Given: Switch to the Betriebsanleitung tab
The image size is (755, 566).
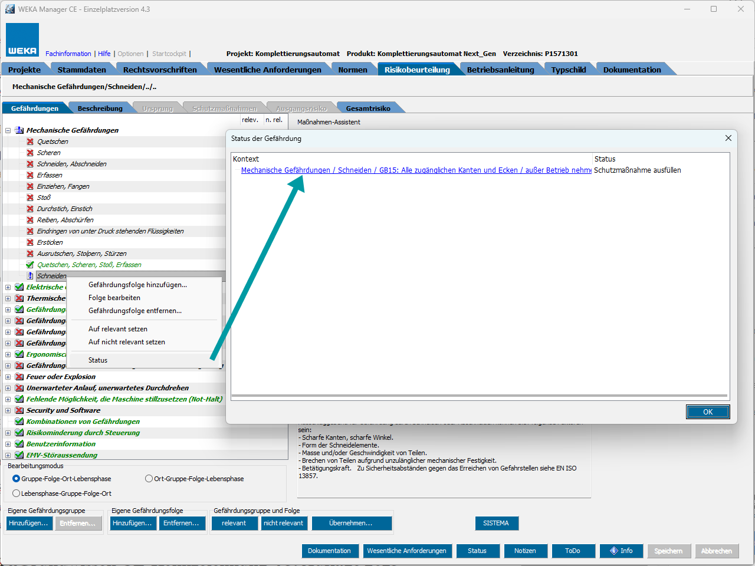Looking at the screenshot, I should pyautogui.click(x=500, y=70).
